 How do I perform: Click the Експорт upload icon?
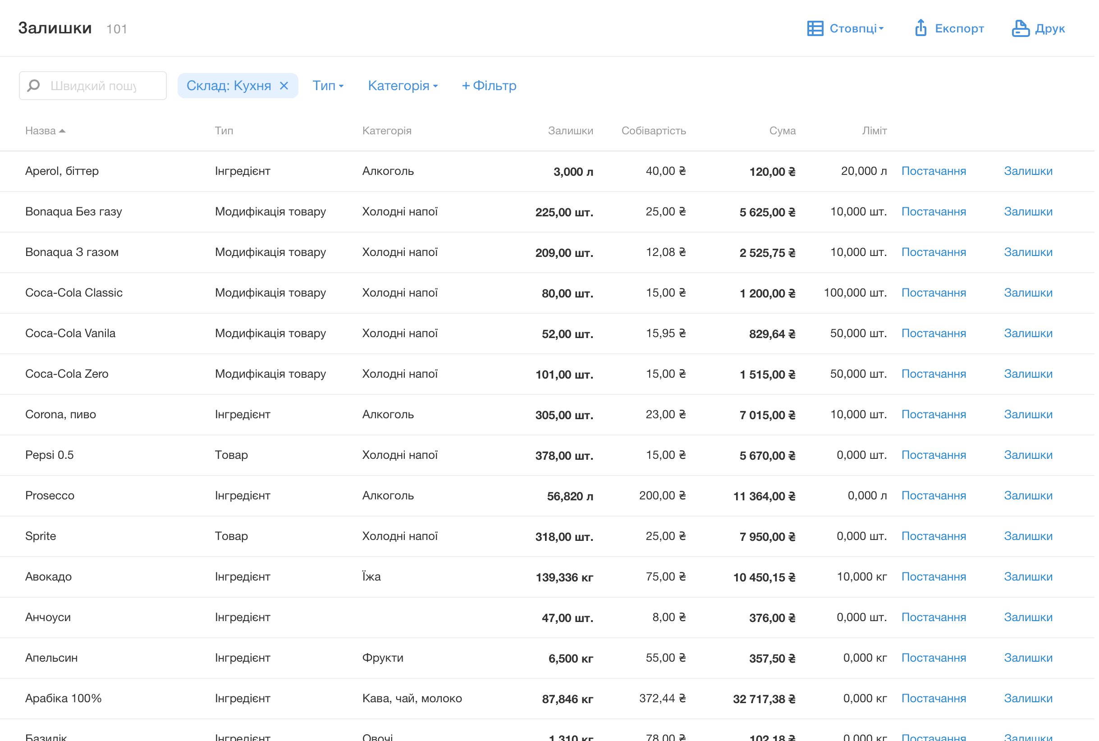[920, 28]
